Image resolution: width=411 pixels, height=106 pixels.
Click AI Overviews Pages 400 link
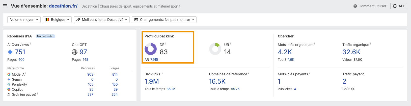21,60
